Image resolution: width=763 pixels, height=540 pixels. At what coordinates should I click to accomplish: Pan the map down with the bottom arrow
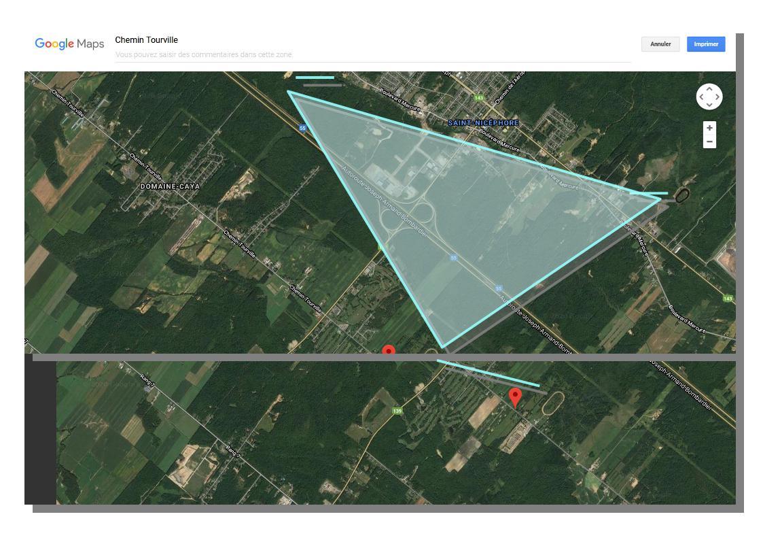(x=709, y=105)
